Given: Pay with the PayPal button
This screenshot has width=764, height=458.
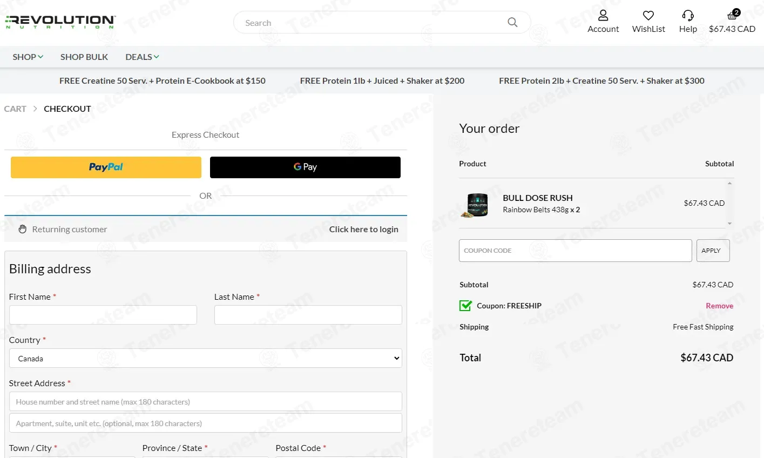Looking at the screenshot, I should coord(106,167).
